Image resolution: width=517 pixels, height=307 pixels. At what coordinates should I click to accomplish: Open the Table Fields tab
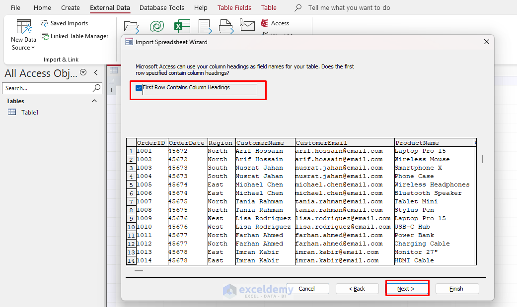234,7
